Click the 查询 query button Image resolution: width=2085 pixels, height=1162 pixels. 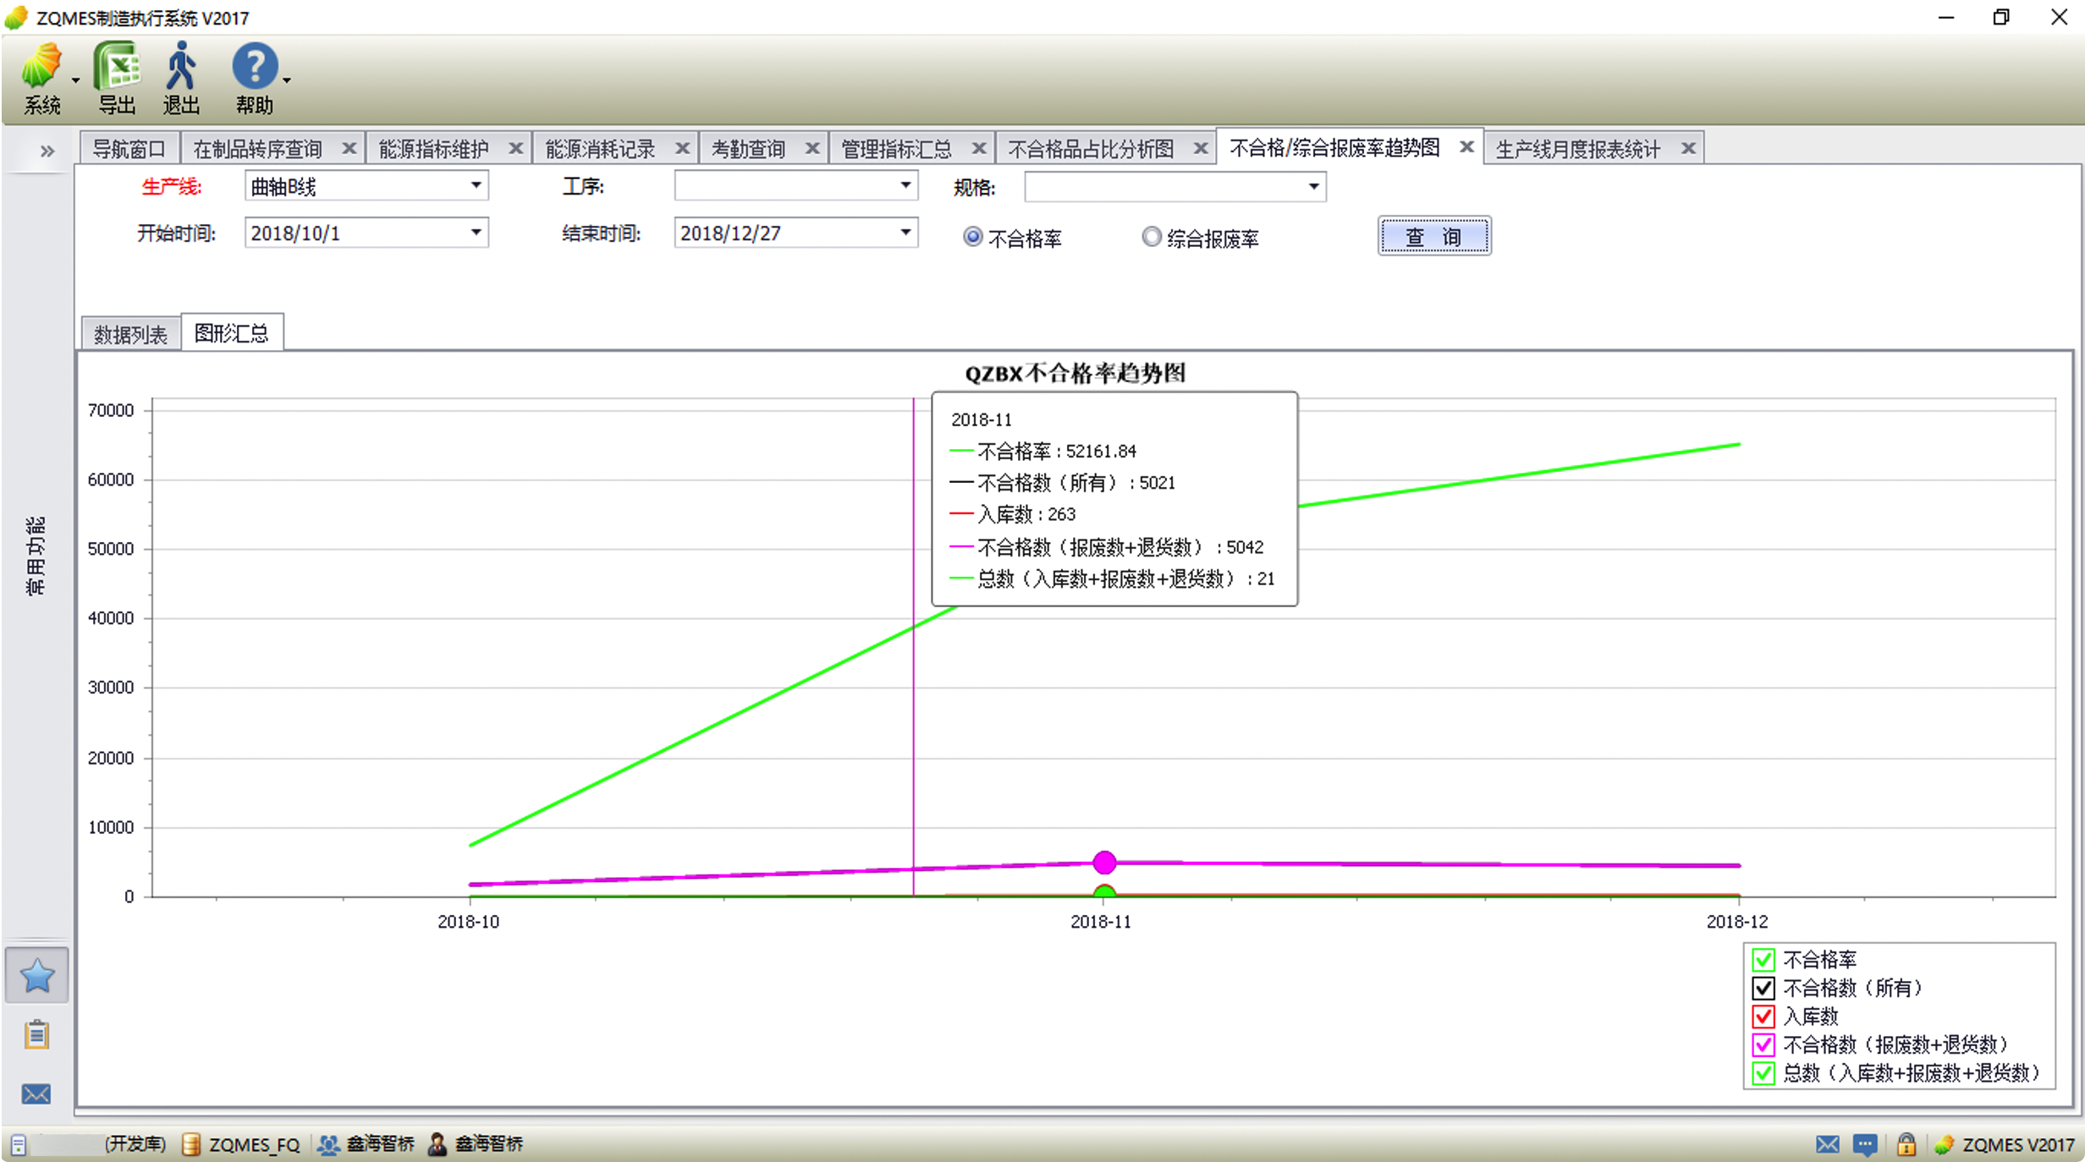point(1433,237)
